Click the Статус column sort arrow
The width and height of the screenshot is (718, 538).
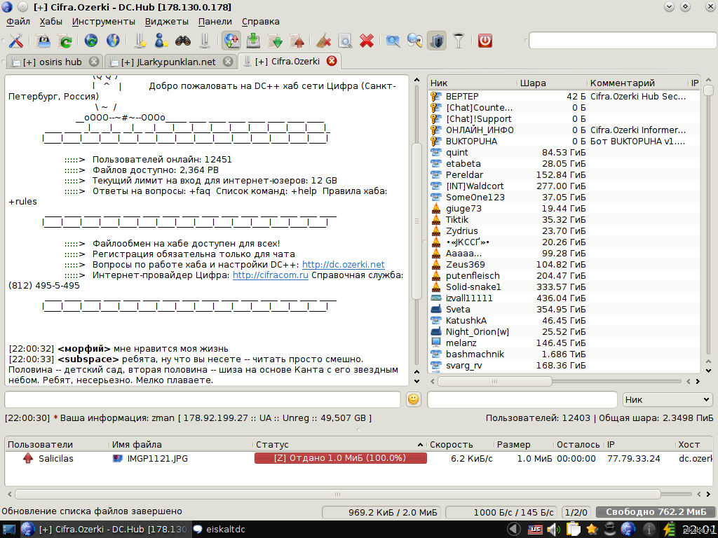click(x=421, y=445)
